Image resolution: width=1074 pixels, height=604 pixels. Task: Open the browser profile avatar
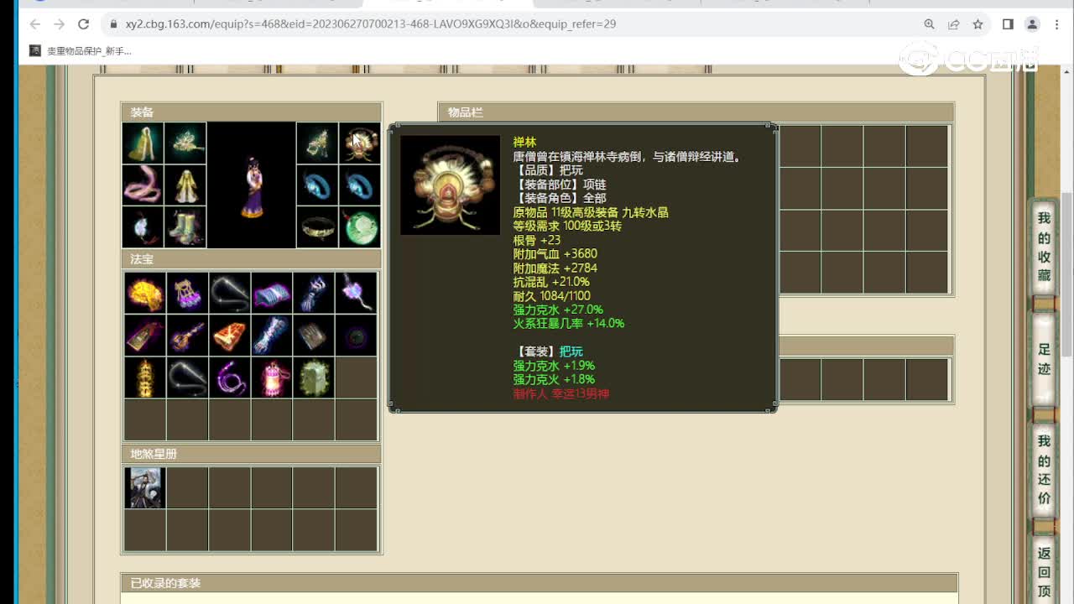click(x=1033, y=24)
